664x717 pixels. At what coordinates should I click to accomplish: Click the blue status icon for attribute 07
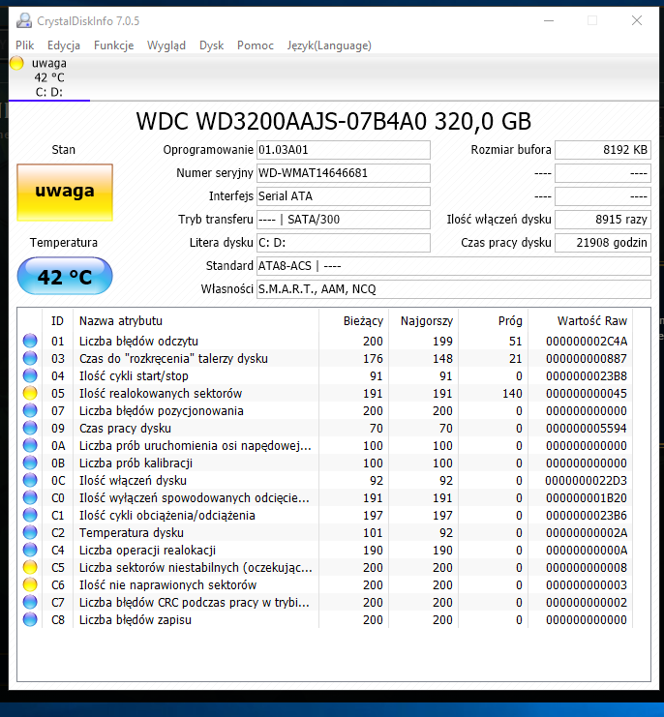point(30,410)
